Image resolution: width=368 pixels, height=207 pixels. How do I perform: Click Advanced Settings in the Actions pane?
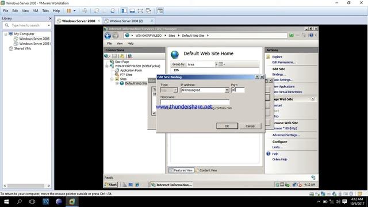pyautogui.click(x=286, y=135)
